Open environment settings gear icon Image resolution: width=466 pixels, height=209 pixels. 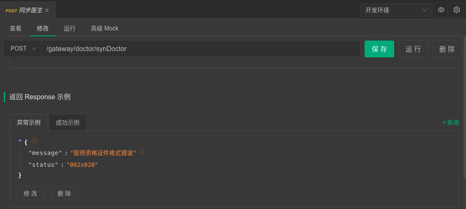(x=456, y=10)
